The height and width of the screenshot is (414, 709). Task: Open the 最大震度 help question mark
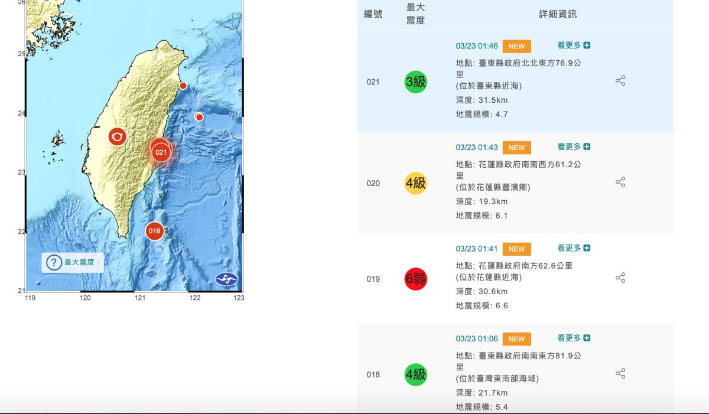pos(54,263)
